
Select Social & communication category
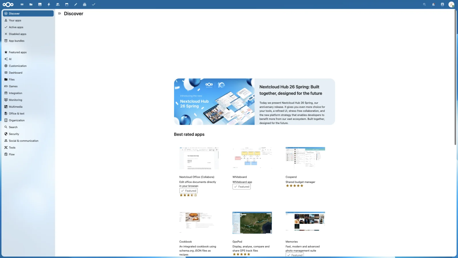pos(28,141)
